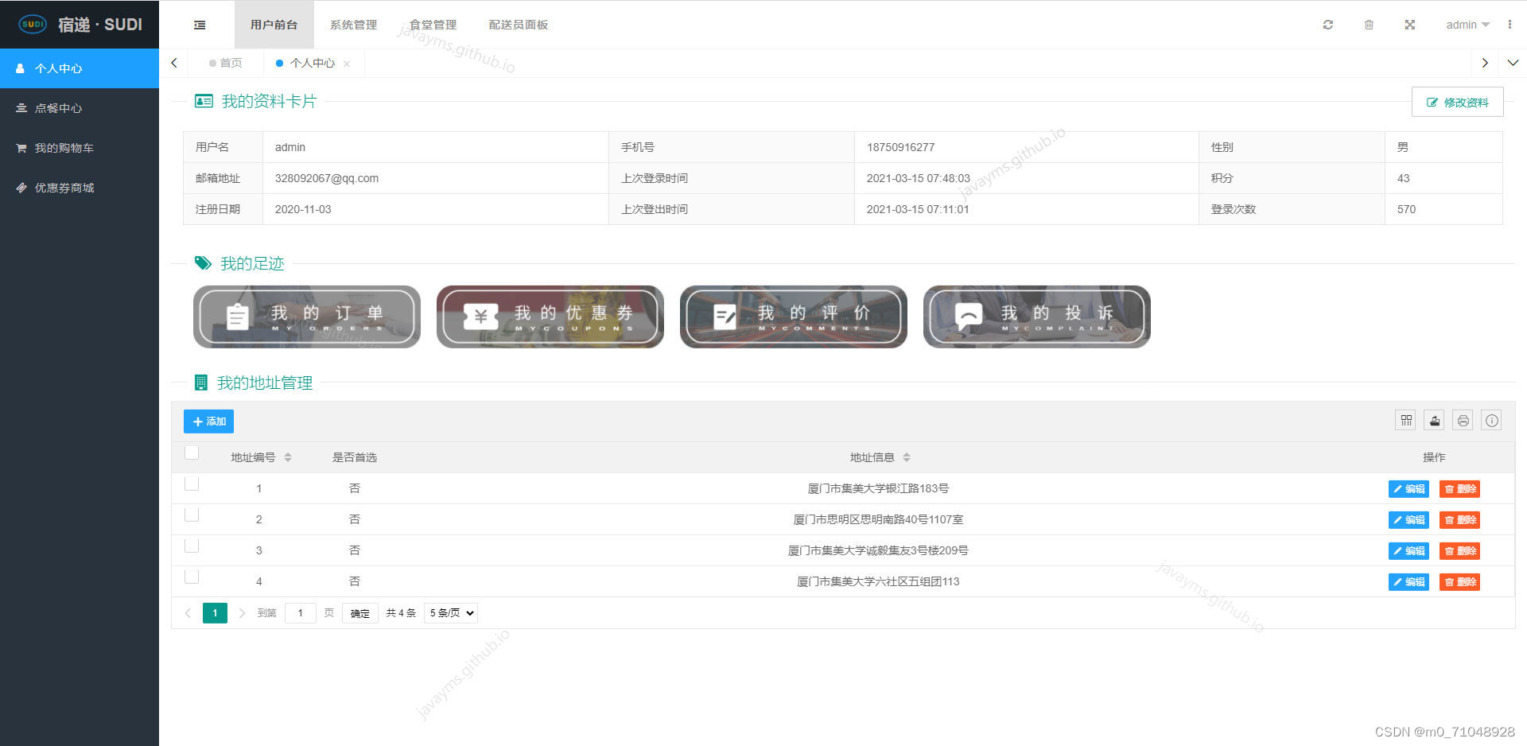Click the print icon in table toolbar
The image size is (1527, 746).
point(1463,420)
